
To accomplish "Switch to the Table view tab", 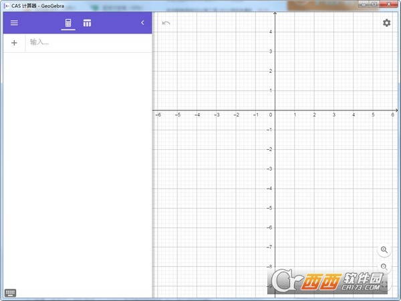I will [x=87, y=23].
